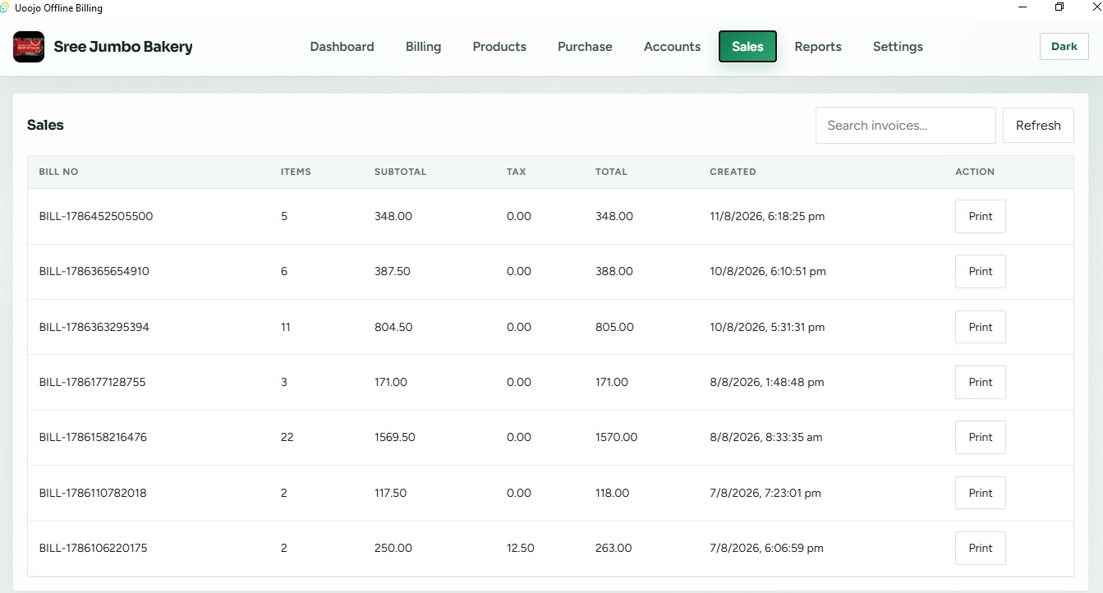The width and height of the screenshot is (1103, 593).
Task: Click the total 1570.00 cell
Action: click(616, 437)
